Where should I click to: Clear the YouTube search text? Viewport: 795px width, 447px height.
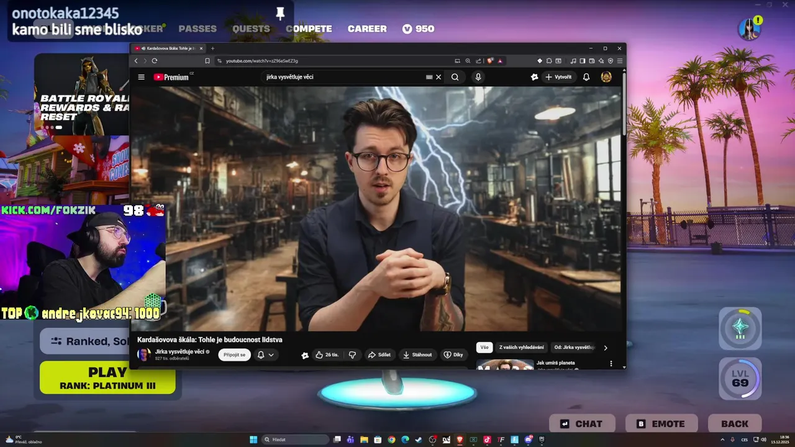pos(438,77)
